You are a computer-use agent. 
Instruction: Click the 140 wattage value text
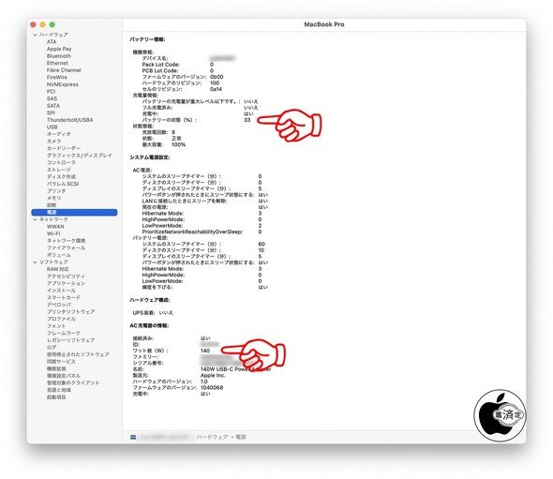coord(205,351)
